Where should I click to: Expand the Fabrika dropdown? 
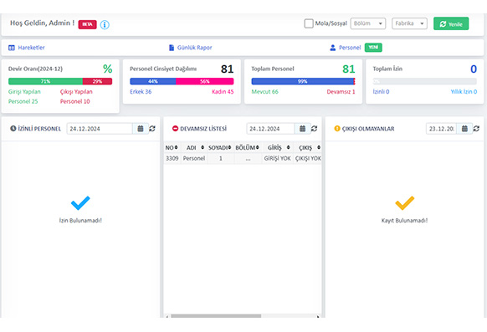[x=409, y=23]
